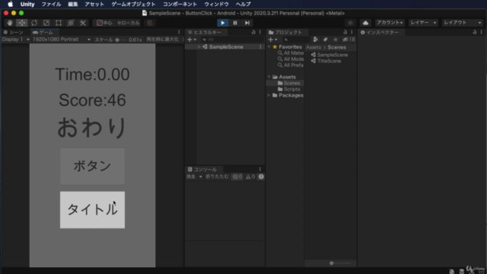Lock the Hierarchy panel
The height and width of the screenshot is (274, 487).
point(253,32)
